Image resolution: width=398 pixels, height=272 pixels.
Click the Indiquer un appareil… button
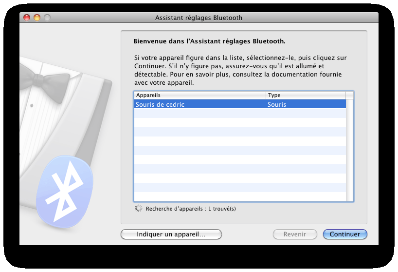point(171,234)
